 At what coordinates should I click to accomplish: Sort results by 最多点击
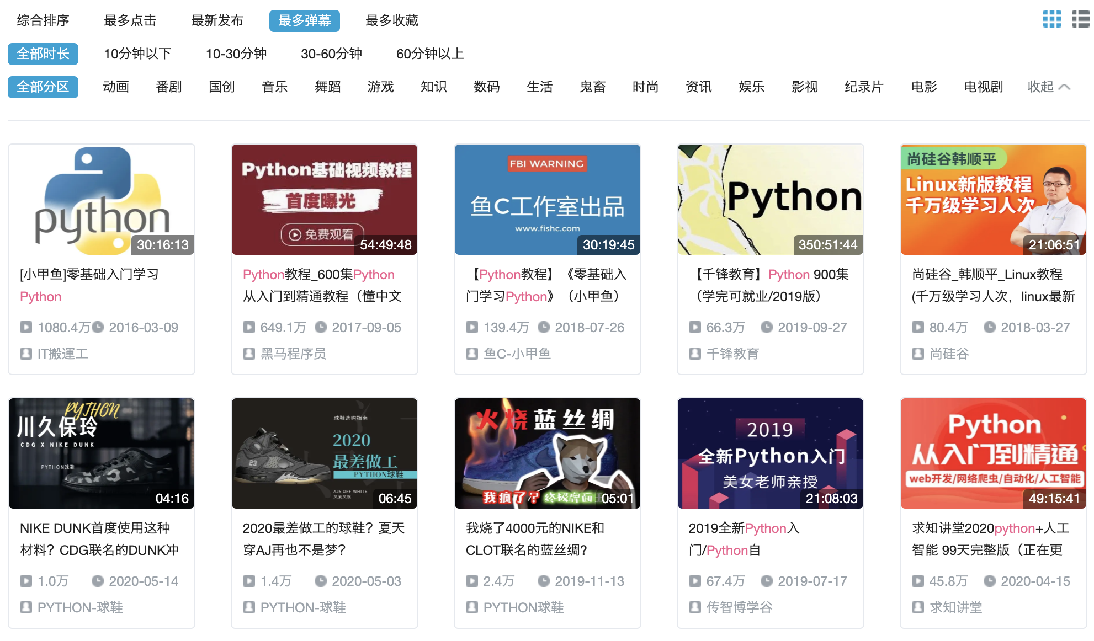(x=130, y=20)
